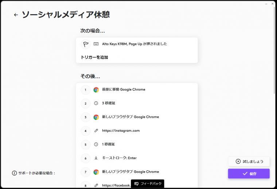Click トリガーを追加 to add a trigger
This screenshot has height=189, width=277.
coord(94,57)
